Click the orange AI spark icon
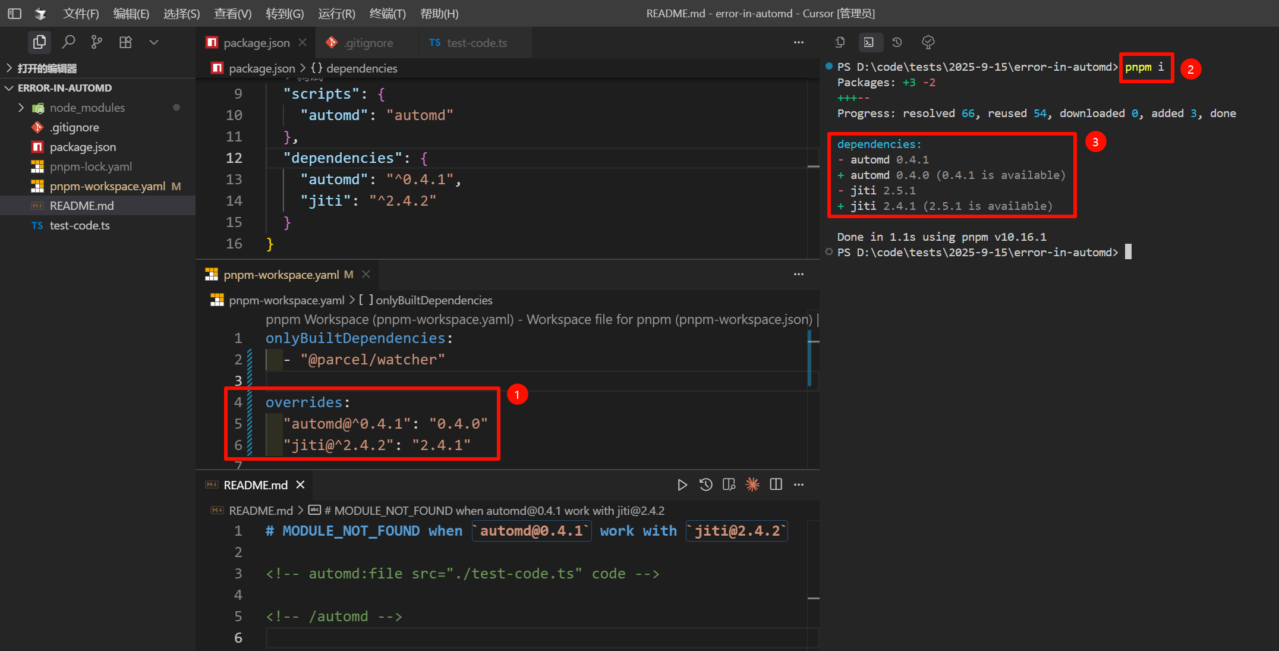 pos(752,485)
